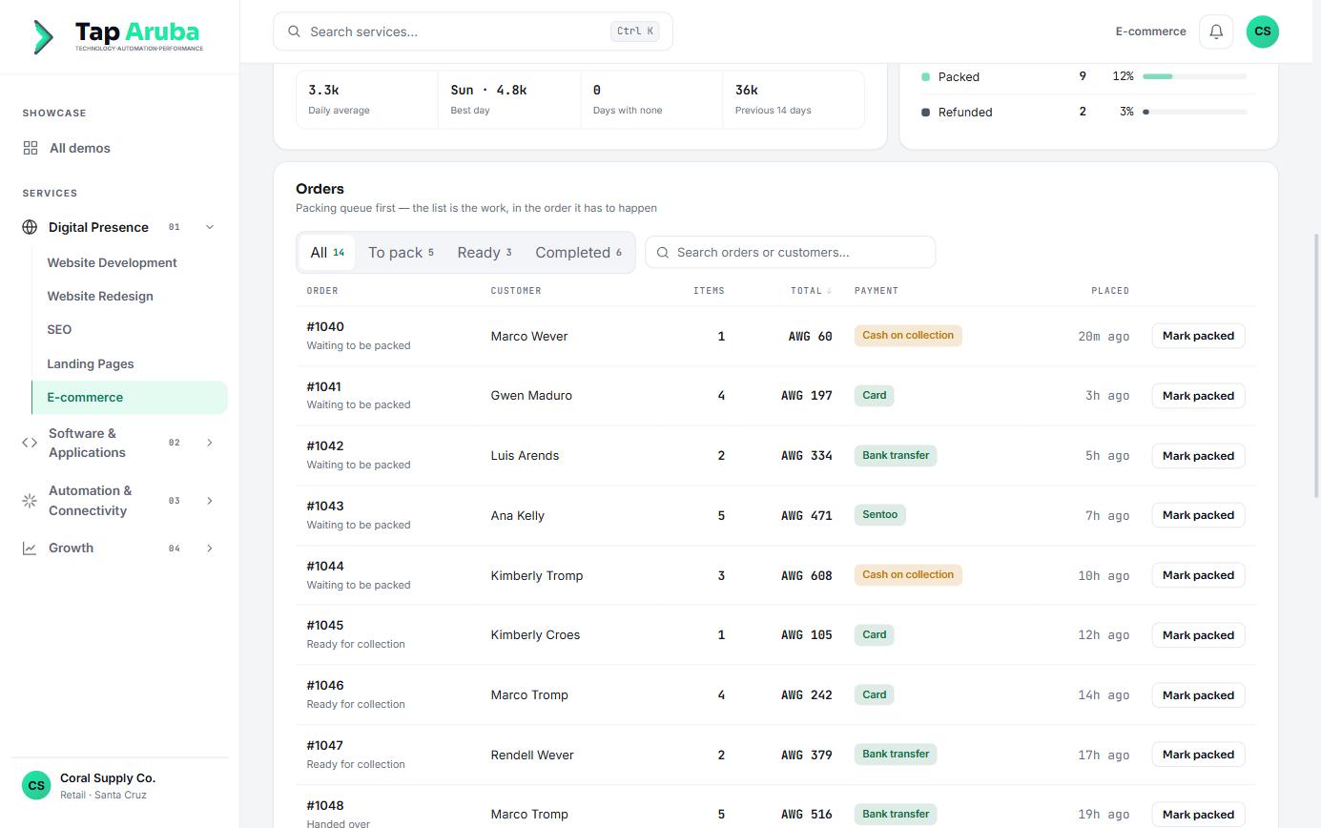The image size is (1321, 828).
Task: Expand the Software & Applications chevron
Action: point(210,443)
